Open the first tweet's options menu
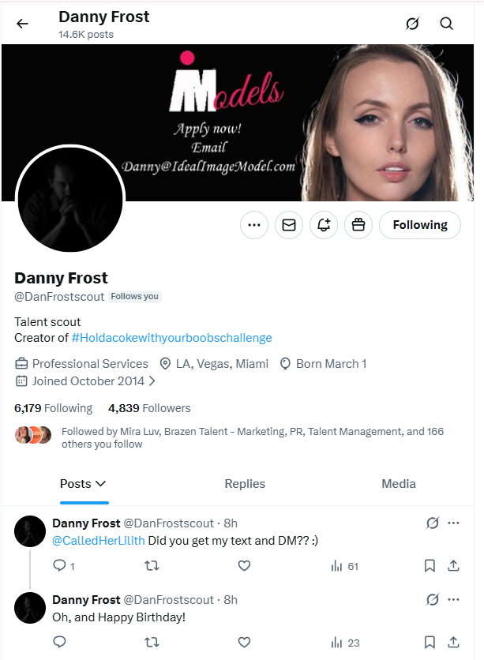Viewport: 484px width, 660px height. pyautogui.click(x=454, y=523)
